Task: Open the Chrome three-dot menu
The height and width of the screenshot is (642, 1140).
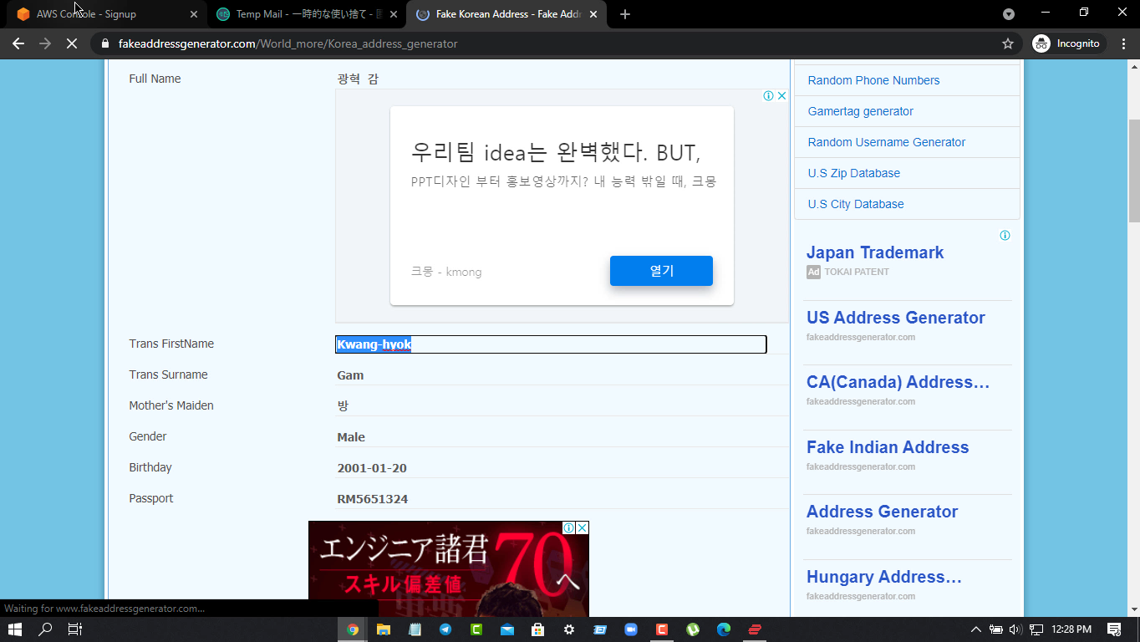Action: 1123,43
